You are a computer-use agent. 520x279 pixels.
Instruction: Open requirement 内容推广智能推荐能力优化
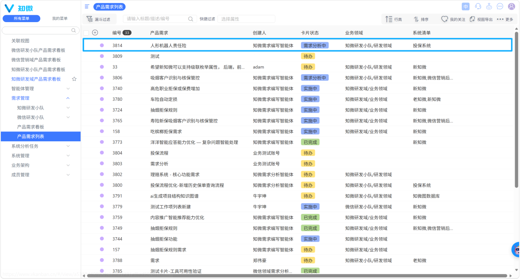(177, 218)
